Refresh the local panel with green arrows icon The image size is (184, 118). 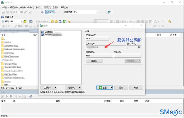click(64, 21)
